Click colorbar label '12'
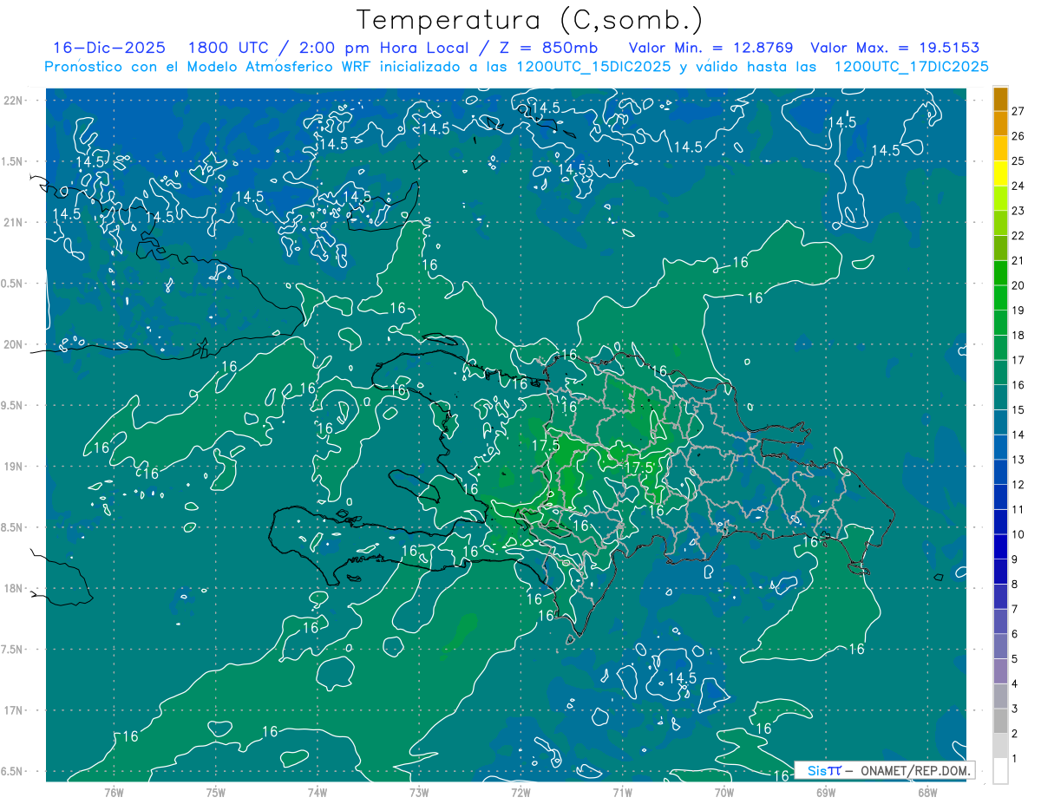The image size is (1041, 804). pyautogui.click(x=1018, y=485)
